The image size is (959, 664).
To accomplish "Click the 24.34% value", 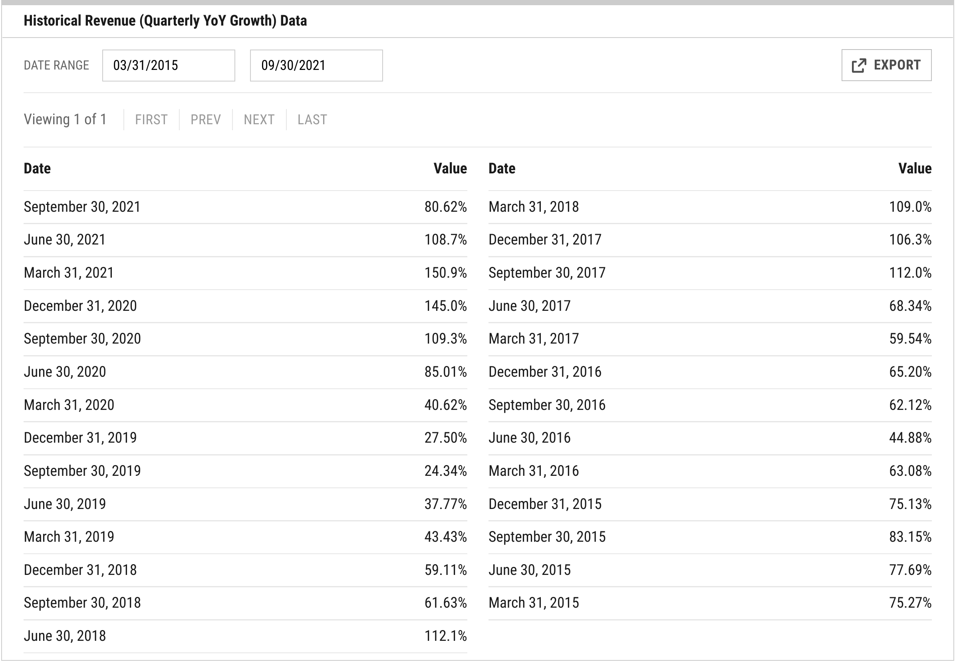I will [x=445, y=471].
